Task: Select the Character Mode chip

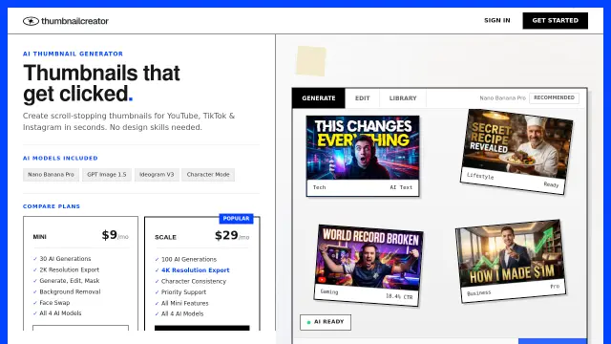Action: point(208,175)
